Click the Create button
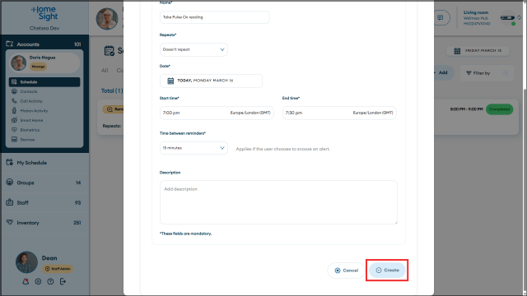Image resolution: width=527 pixels, height=296 pixels. [387, 271]
